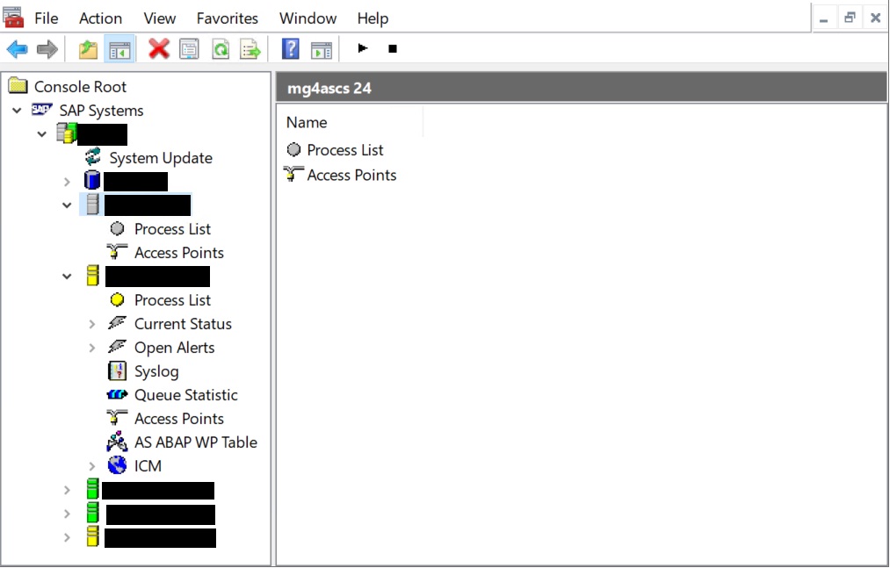
Task: Click the expanded yellow server instance icon
Action: [x=93, y=275]
